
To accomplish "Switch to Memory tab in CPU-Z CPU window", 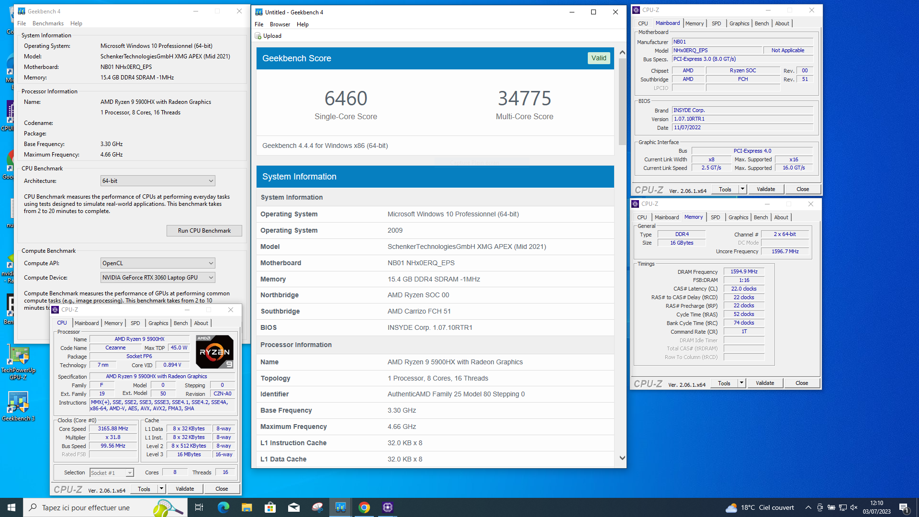I will (113, 323).
